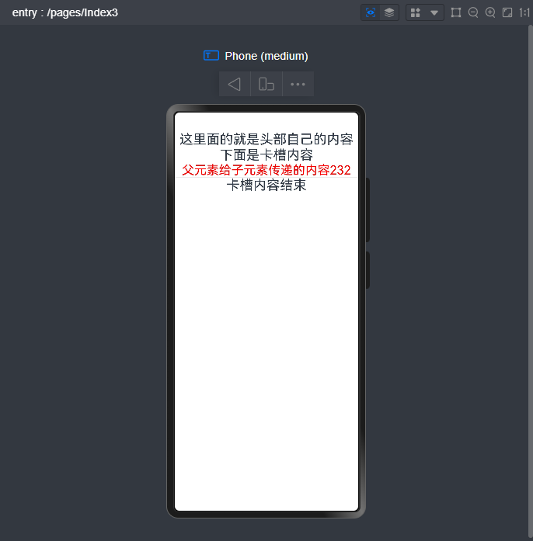
Task: Expand the device profile dropdown arrow
Action: click(x=434, y=13)
